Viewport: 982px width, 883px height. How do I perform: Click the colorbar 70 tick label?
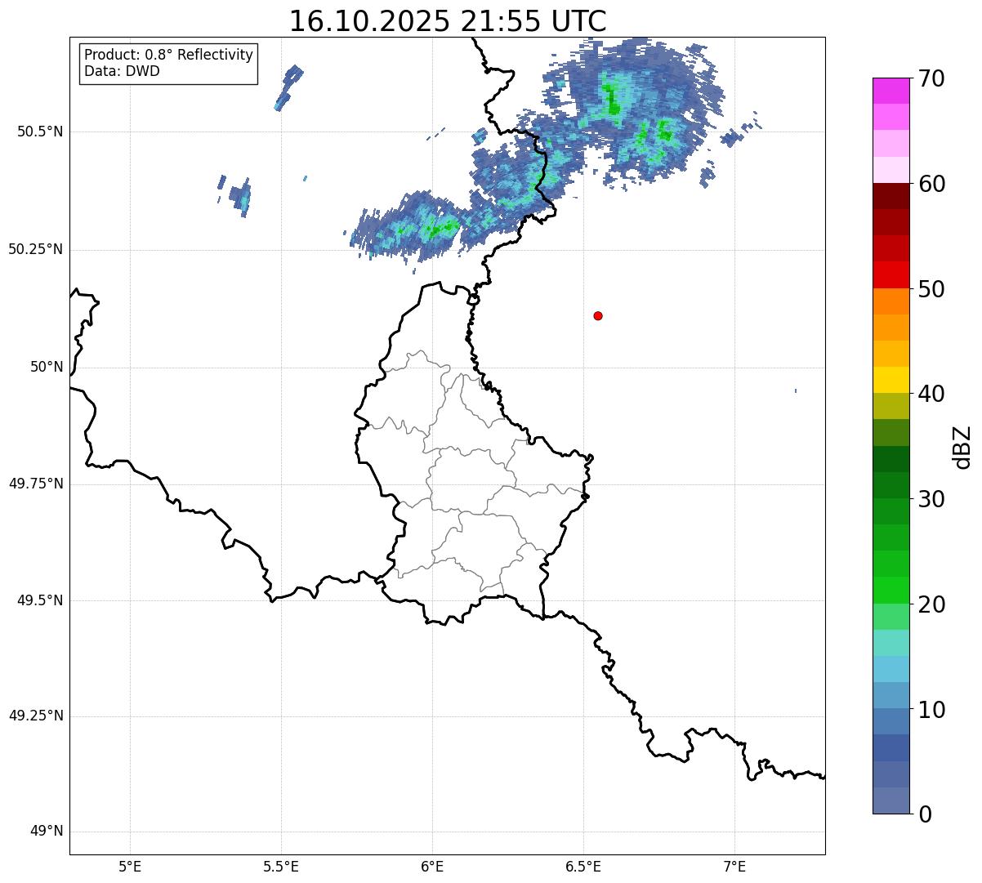pyautogui.click(x=931, y=78)
